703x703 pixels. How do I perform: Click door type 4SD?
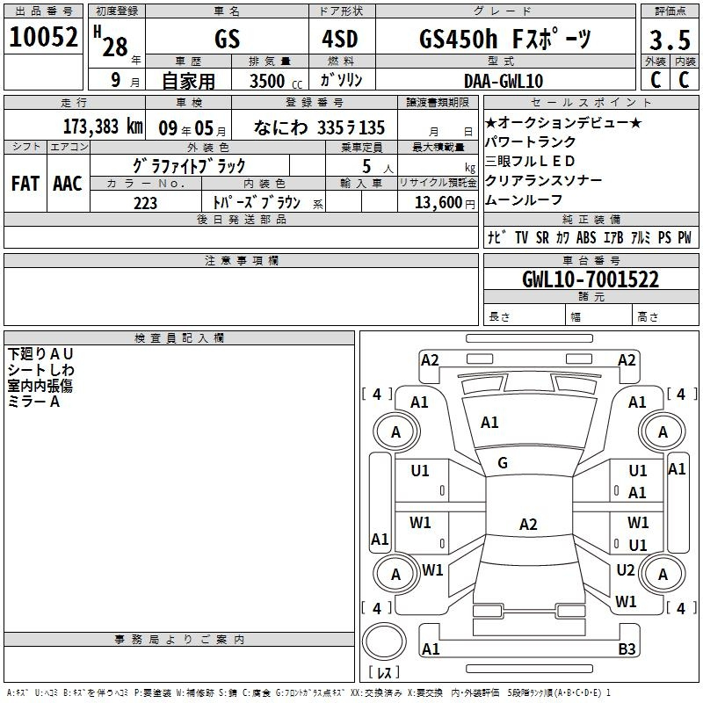pyautogui.click(x=340, y=39)
